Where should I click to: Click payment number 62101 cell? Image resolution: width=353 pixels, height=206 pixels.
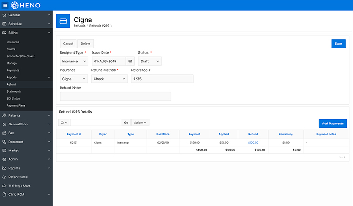pyautogui.click(x=74, y=143)
